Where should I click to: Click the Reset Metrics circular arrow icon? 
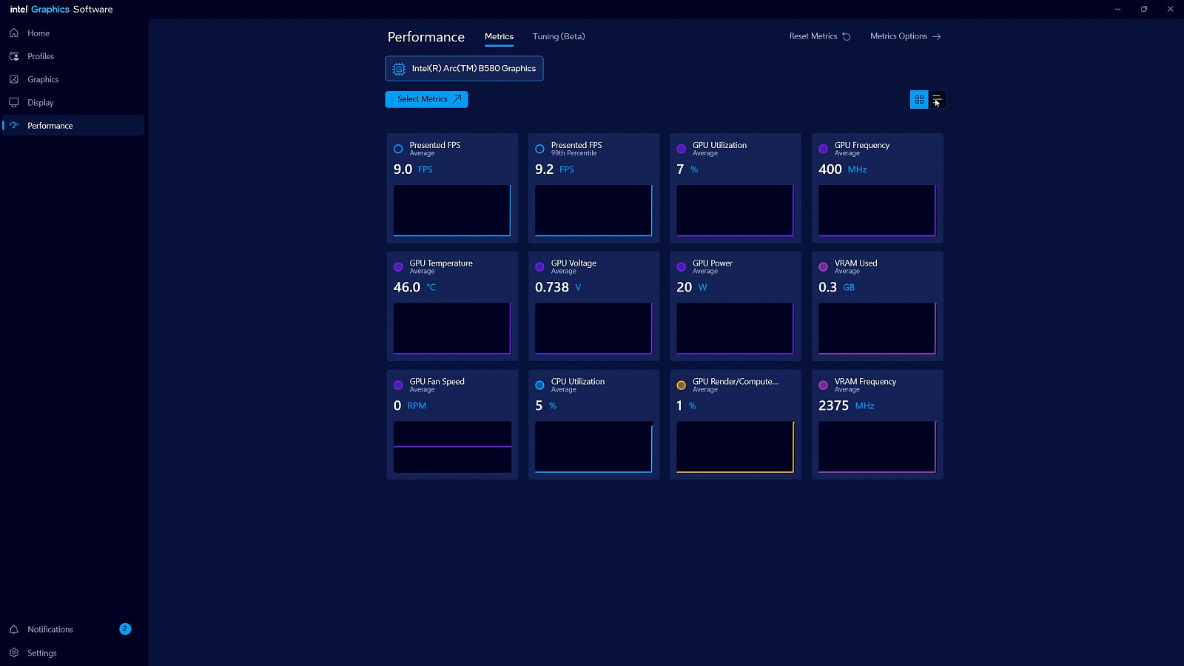click(847, 36)
